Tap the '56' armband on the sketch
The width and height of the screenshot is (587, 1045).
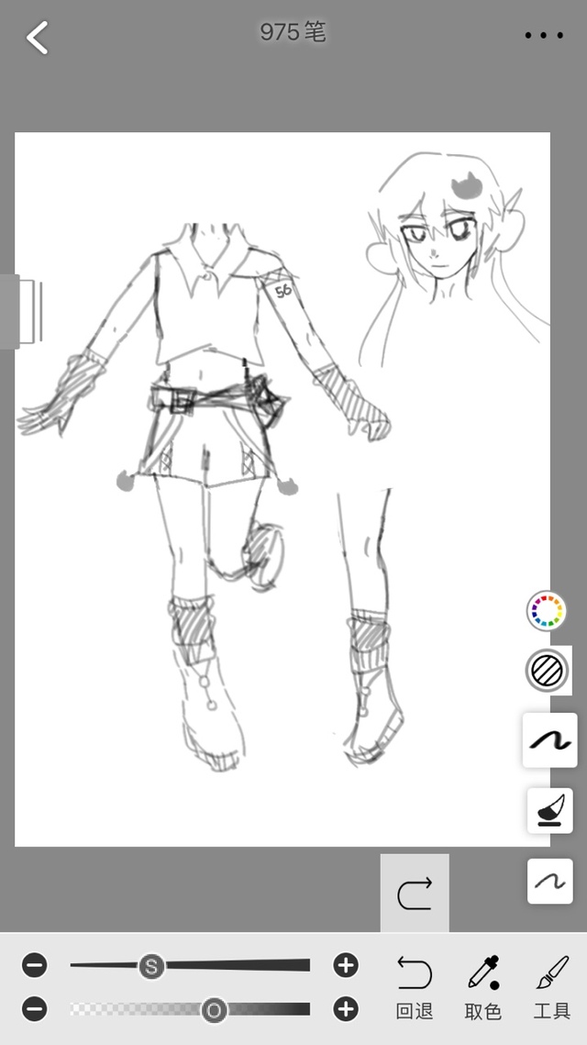(282, 291)
